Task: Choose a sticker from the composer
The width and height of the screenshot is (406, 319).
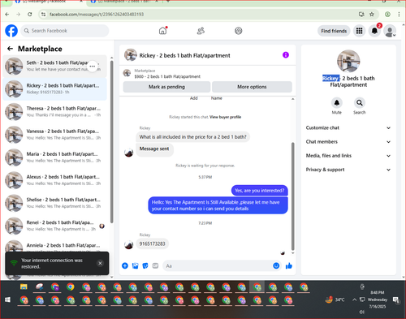Action: tap(145, 266)
